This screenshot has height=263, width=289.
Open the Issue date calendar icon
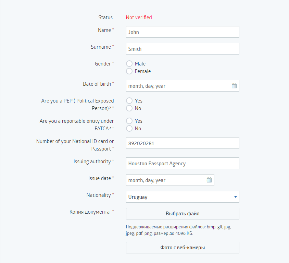209,180
